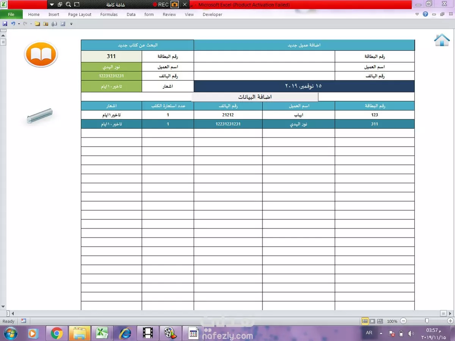The height and width of the screenshot is (341, 455).
Task: Click the 100% zoom level button
Action: click(x=392, y=321)
